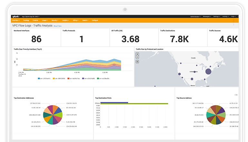Zoom out on the traffic map
This screenshot has width=248, height=142.
[x=137, y=57]
